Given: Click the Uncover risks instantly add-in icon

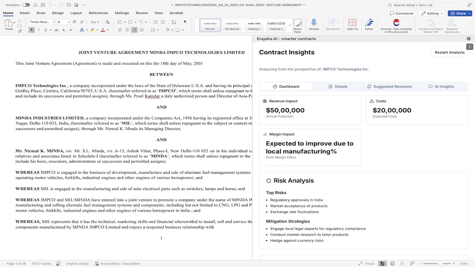Looking at the screenshot, I should [396, 23].
